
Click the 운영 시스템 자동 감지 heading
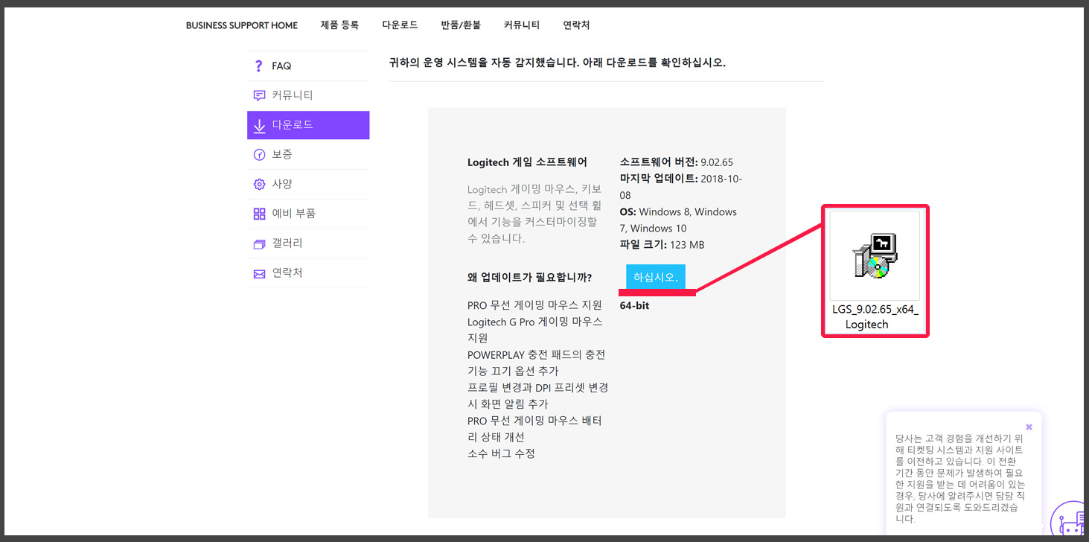click(x=558, y=63)
